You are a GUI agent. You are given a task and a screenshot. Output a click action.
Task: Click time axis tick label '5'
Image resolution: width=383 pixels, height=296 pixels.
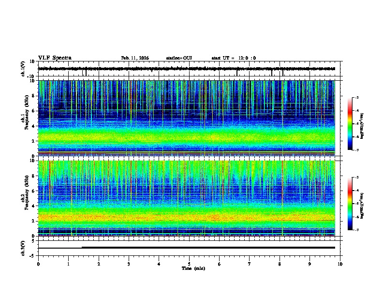click(x=189, y=264)
